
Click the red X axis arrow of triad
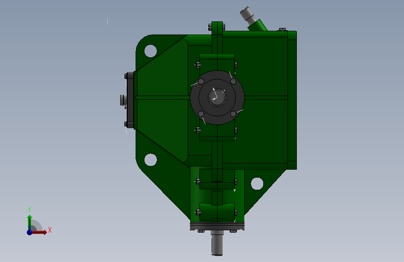[39, 232]
